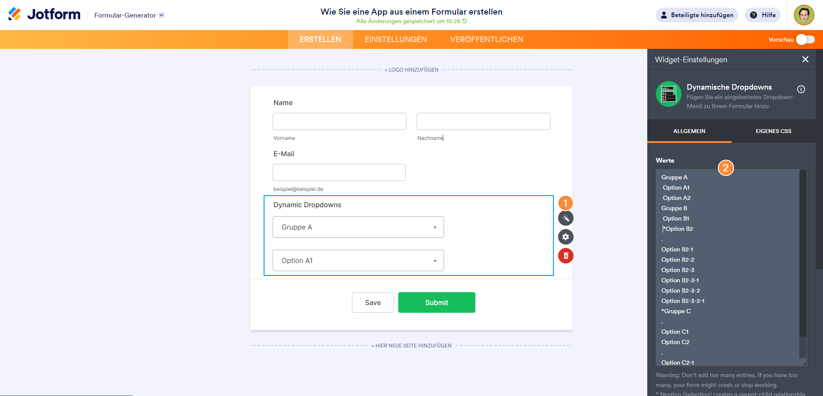Open Dynamic Dropdowns gear settings
The width and height of the screenshot is (823, 396).
click(x=565, y=237)
